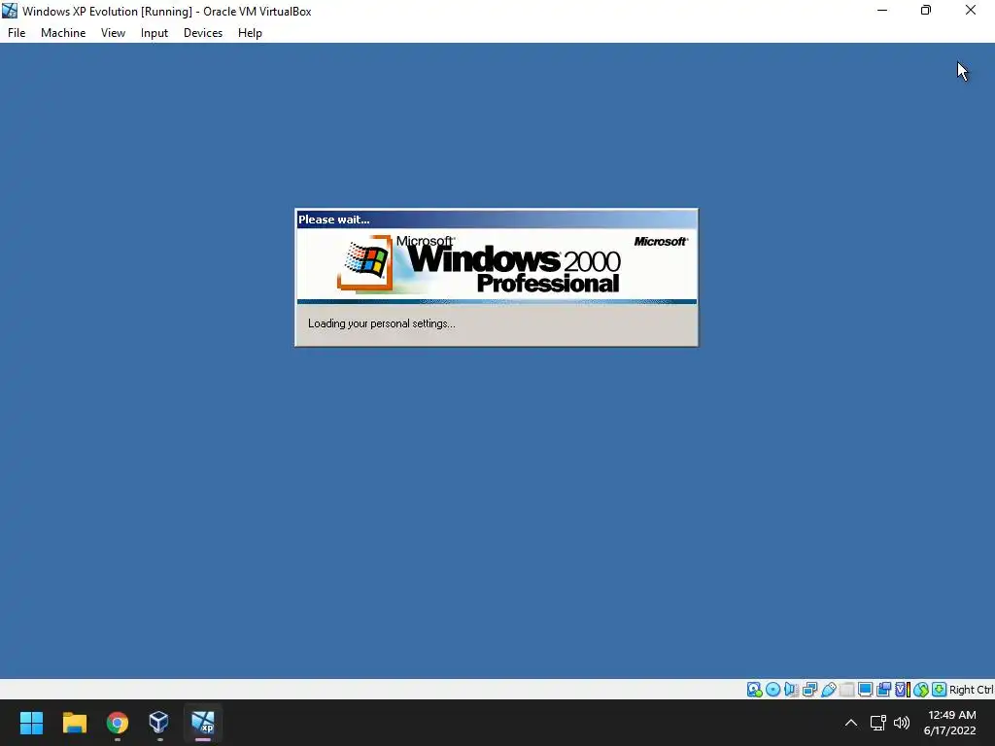The image size is (995, 746).
Task: Click the 'Please wait...' dialog title bar
Action: 497,220
